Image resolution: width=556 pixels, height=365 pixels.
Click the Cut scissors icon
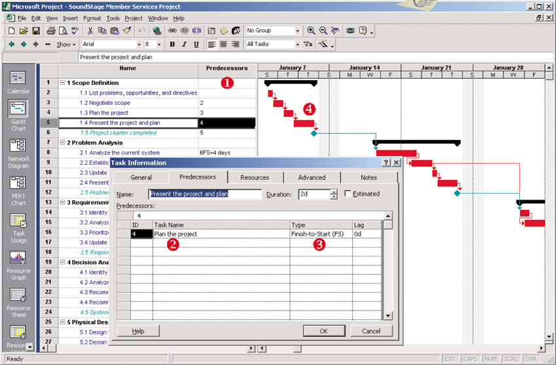[90, 31]
